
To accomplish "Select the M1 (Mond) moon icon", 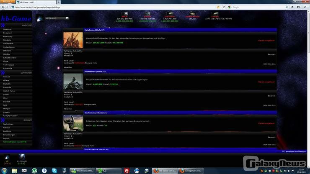I will pyautogui.click(x=21, y=157).
